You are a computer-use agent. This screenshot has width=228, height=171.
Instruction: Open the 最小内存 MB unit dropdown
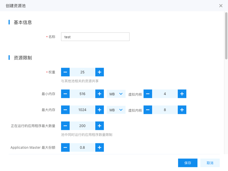coord(116,94)
